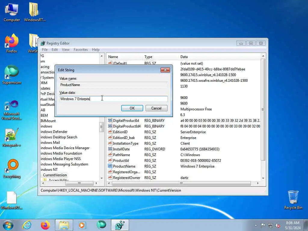Click Internet Explorer on the taskbar
The image size is (308, 231).
27,225
